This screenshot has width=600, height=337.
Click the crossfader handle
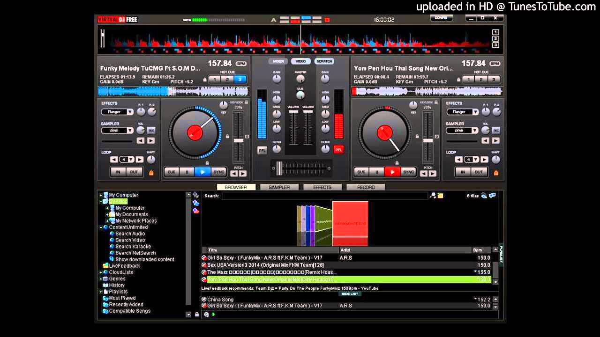(x=280, y=168)
